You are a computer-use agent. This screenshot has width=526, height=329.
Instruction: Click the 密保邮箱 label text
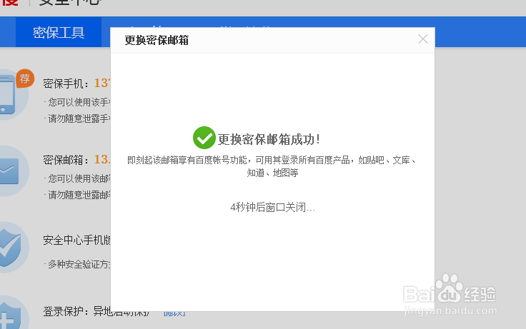click(x=66, y=160)
